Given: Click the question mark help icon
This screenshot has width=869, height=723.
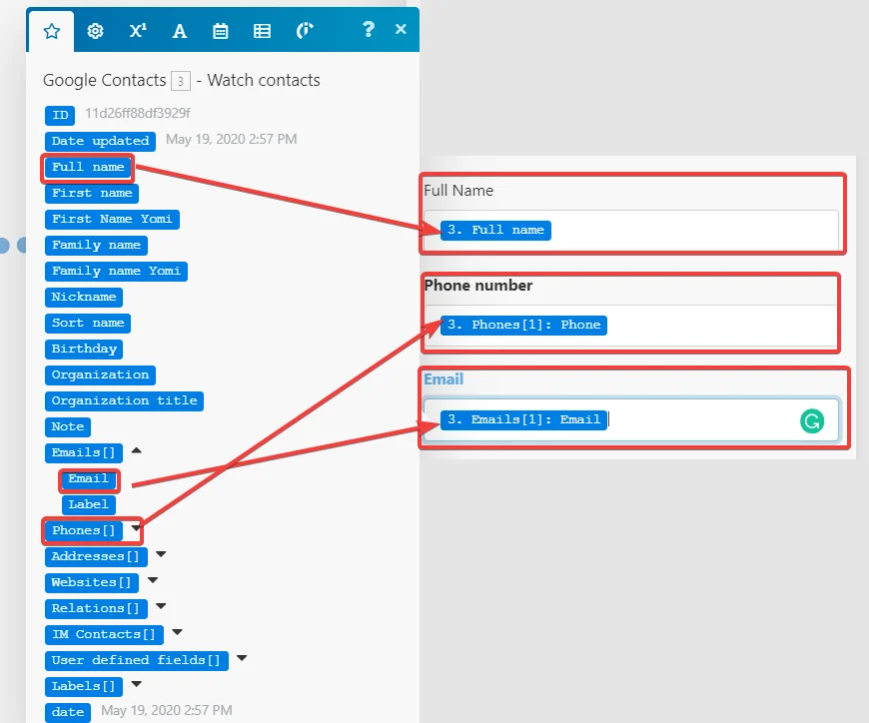Looking at the screenshot, I should pyautogui.click(x=368, y=29).
